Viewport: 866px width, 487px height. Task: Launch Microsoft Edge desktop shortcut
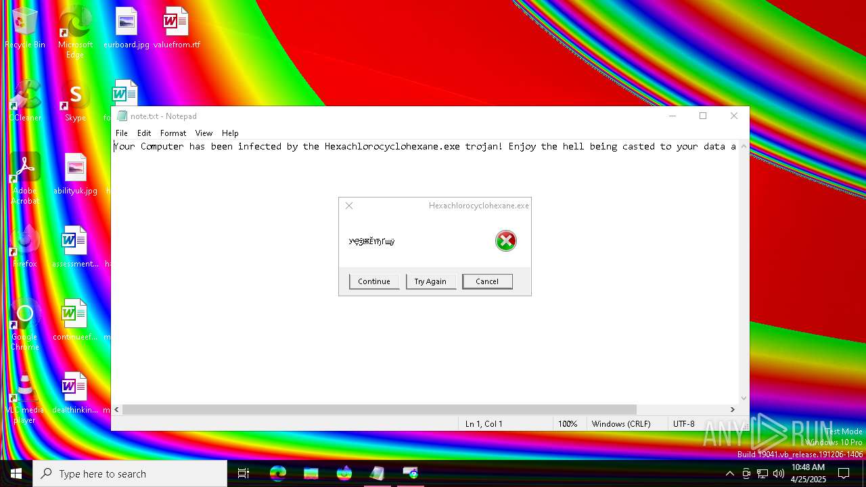point(75,32)
